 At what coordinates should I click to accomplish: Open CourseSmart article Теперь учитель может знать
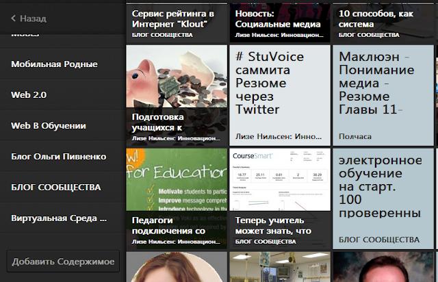280,198
